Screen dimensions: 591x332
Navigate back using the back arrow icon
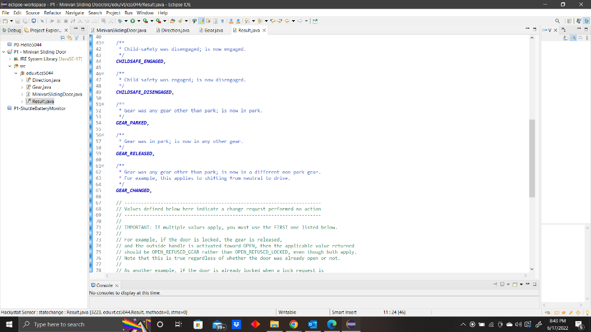click(x=286, y=20)
